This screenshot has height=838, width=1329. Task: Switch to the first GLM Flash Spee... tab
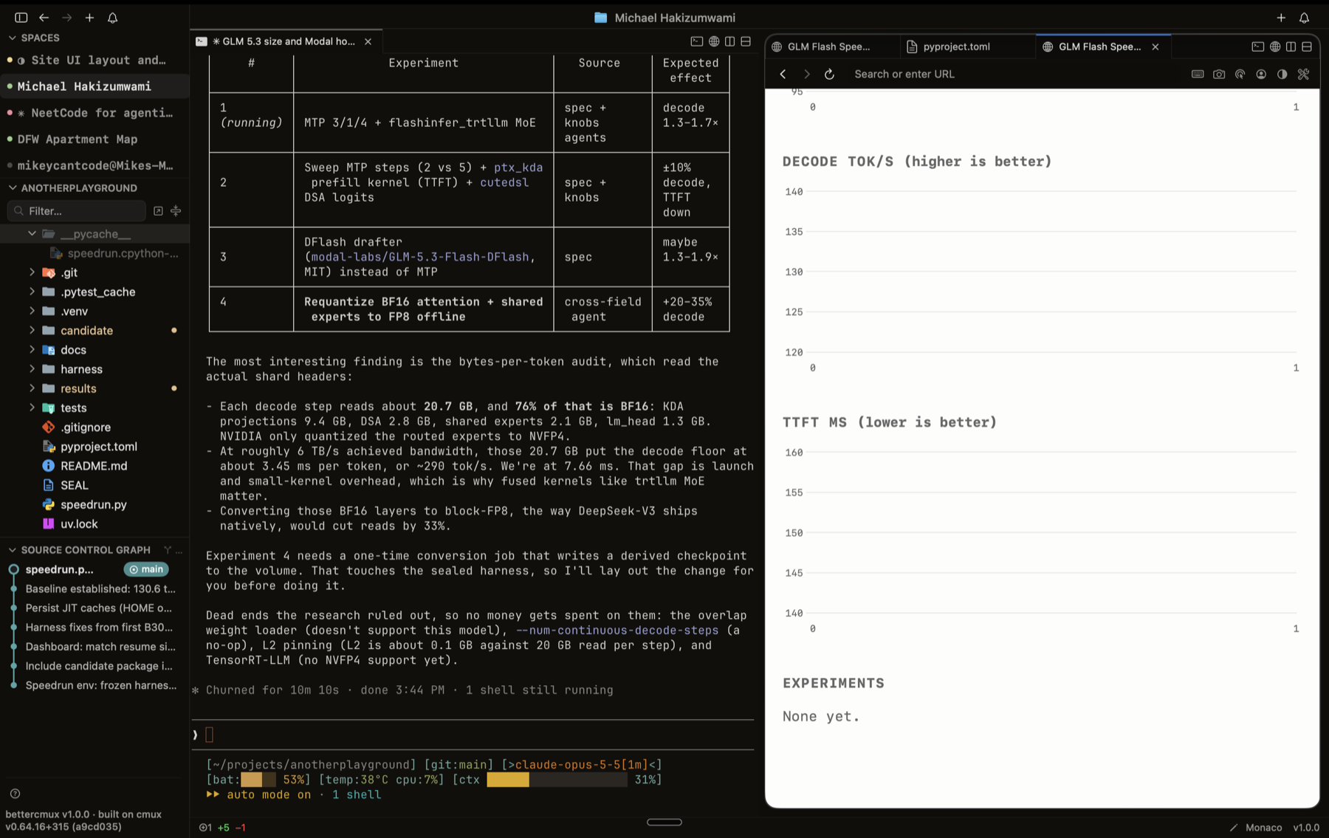[x=832, y=47]
